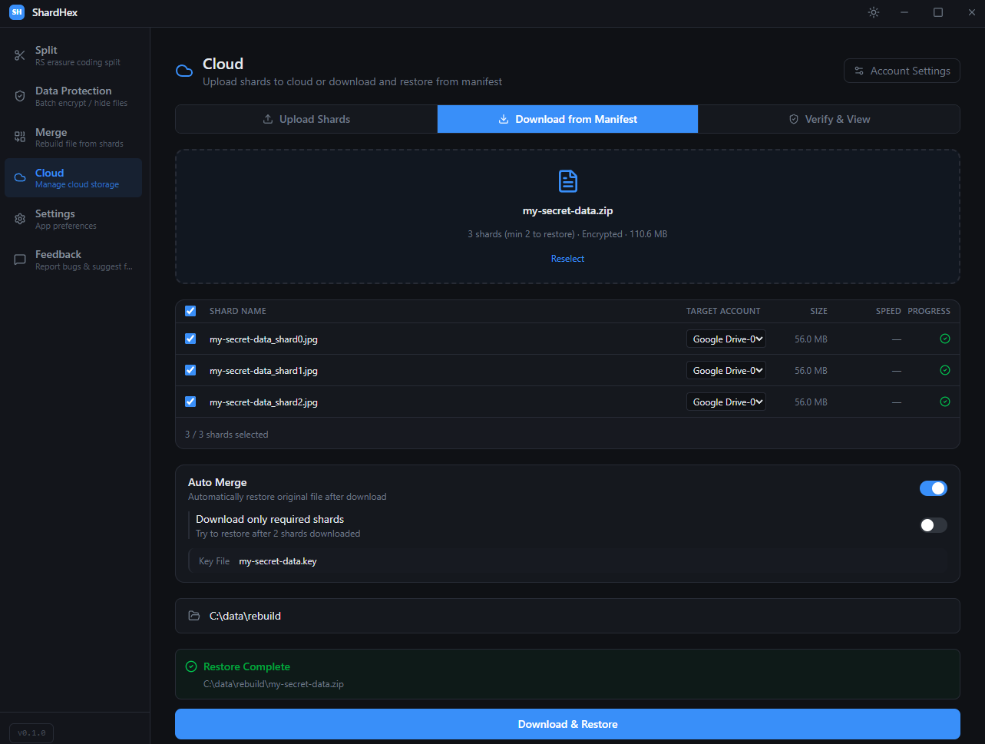The height and width of the screenshot is (744, 985).
Task: Open Data Protection from the sidebar icon
Action: tap(19, 95)
